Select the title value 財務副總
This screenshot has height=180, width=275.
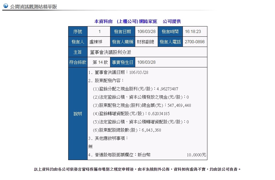click(x=145, y=42)
